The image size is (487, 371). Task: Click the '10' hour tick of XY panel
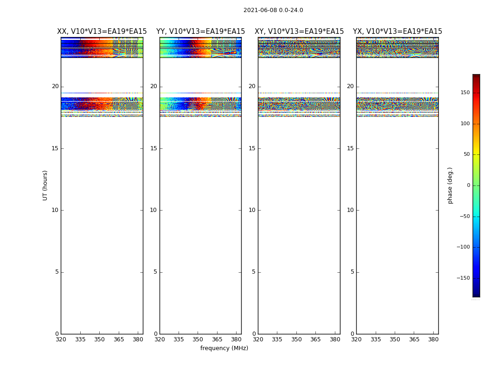point(252,210)
